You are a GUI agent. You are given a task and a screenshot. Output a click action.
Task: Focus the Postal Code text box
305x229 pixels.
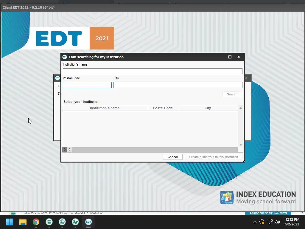[87, 85]
